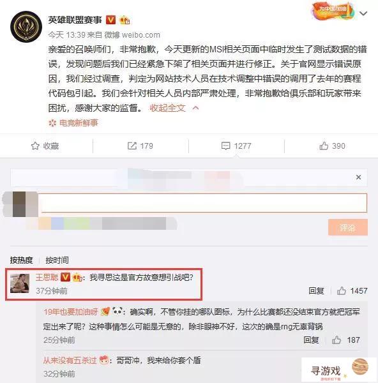Like the reply with 187 thumbs-up

(345, 340)
